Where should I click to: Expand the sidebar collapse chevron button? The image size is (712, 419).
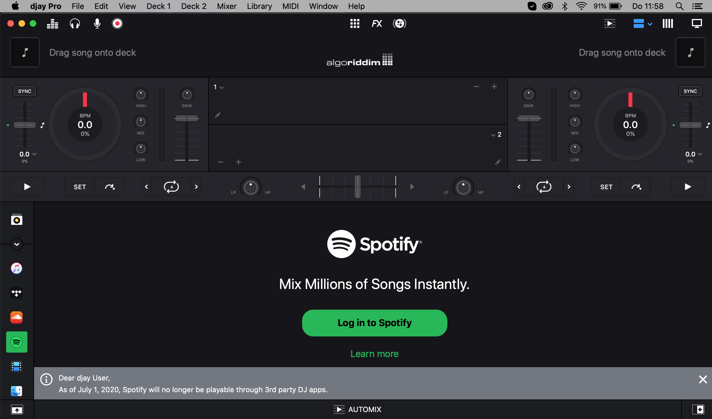pyautogui.click(x=17, y=244)
